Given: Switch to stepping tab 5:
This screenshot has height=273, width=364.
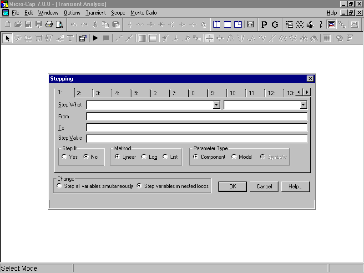Looking at the screenshot, I should pyautogui.click(x=141, y=93).
